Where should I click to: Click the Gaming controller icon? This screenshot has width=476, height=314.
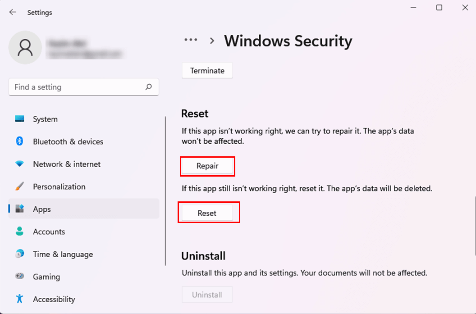pos(19,277)
